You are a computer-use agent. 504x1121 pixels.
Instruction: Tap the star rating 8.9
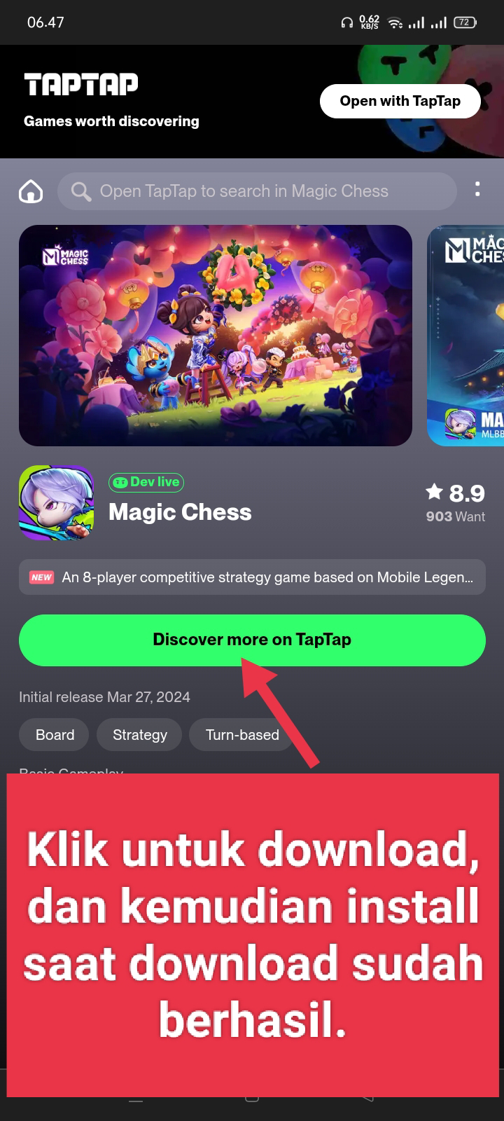456,493
